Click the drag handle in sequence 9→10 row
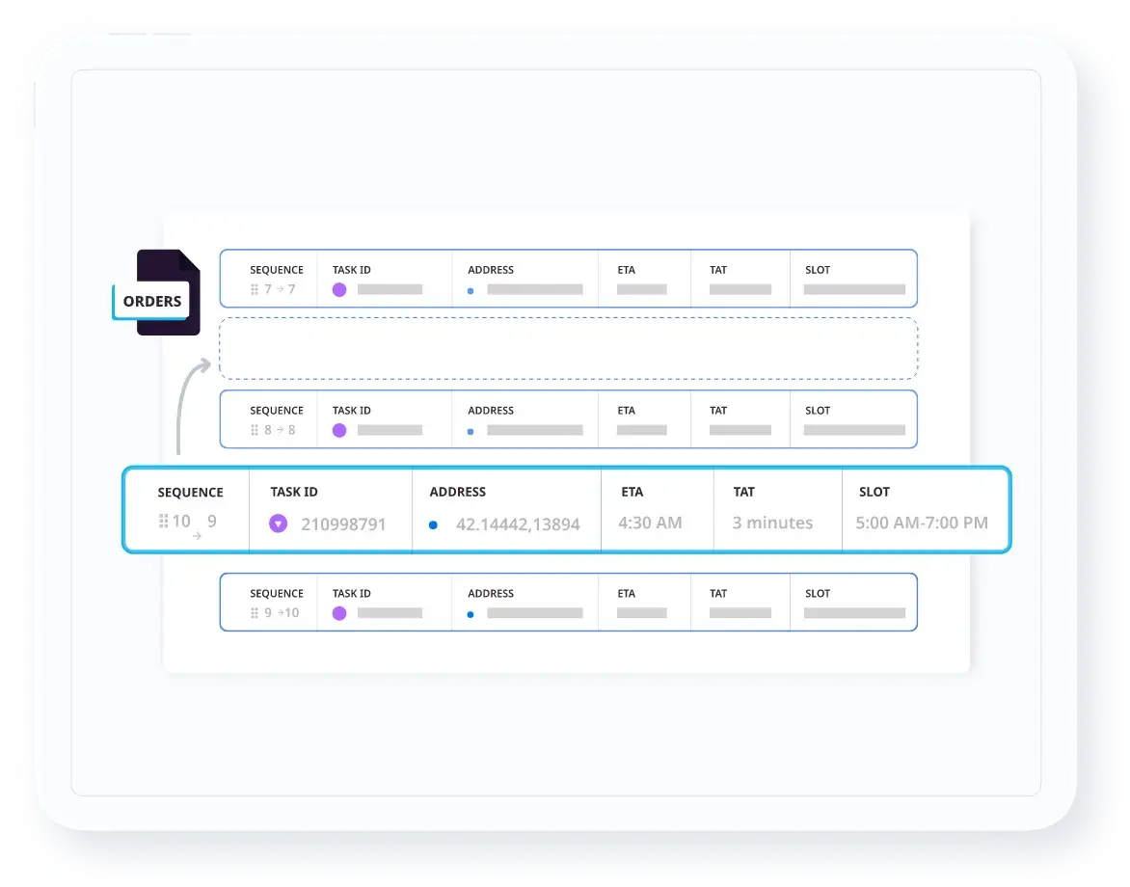The width and height of the screenshot is (1130, 887). click(255, 613)
